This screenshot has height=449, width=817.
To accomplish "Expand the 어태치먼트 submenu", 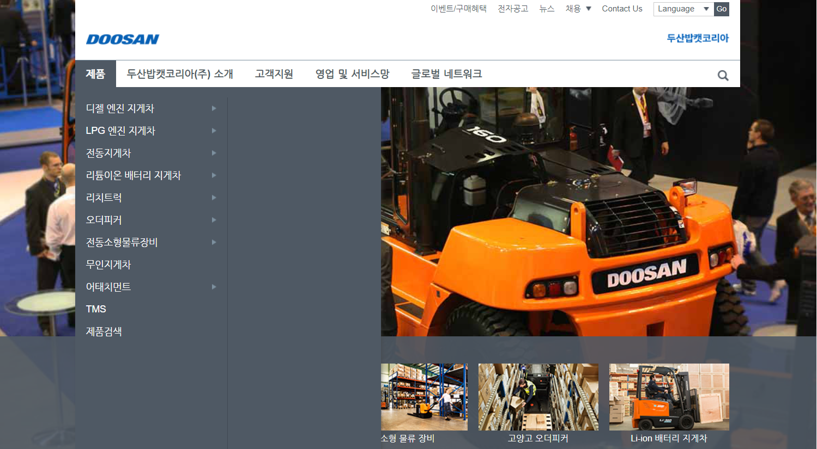I will pyautogui.click(x=213, y=287).
